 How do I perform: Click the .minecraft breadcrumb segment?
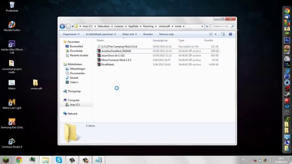pyautogui.click(x=164, y=26)
